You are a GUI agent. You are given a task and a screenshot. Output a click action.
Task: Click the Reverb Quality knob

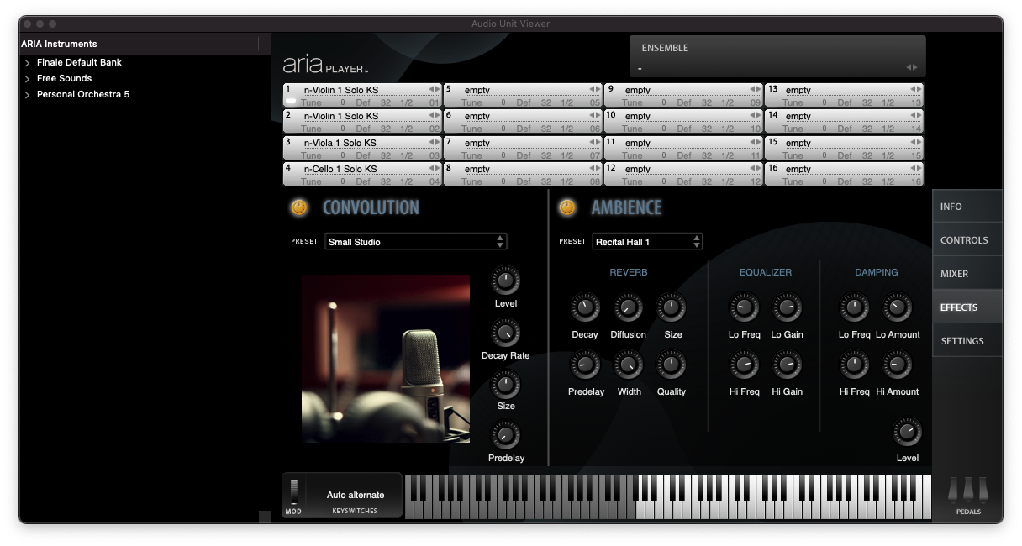671,365
